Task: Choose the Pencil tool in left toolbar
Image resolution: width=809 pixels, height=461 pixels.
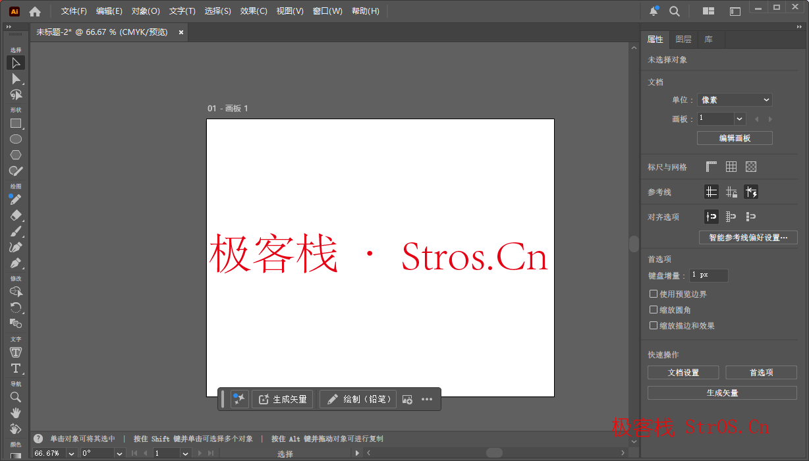Action: pos(16,200)
